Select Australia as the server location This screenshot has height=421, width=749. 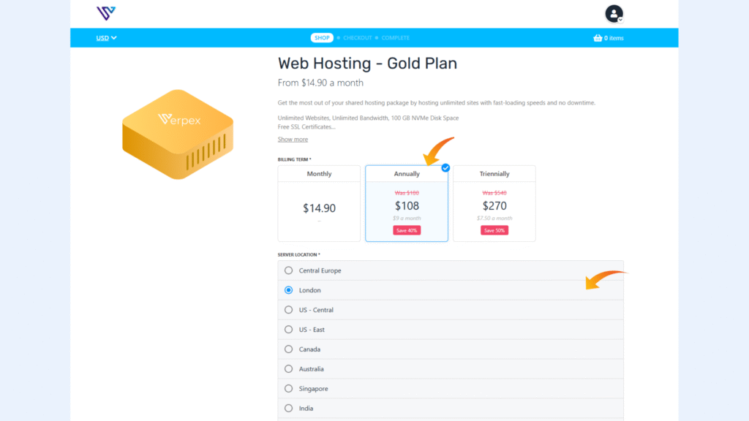click(288, 368)
